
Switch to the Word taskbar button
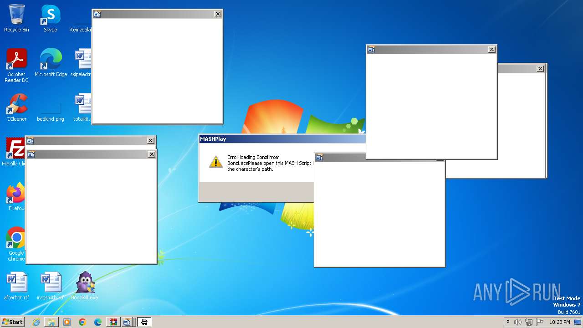click(127, 322)
